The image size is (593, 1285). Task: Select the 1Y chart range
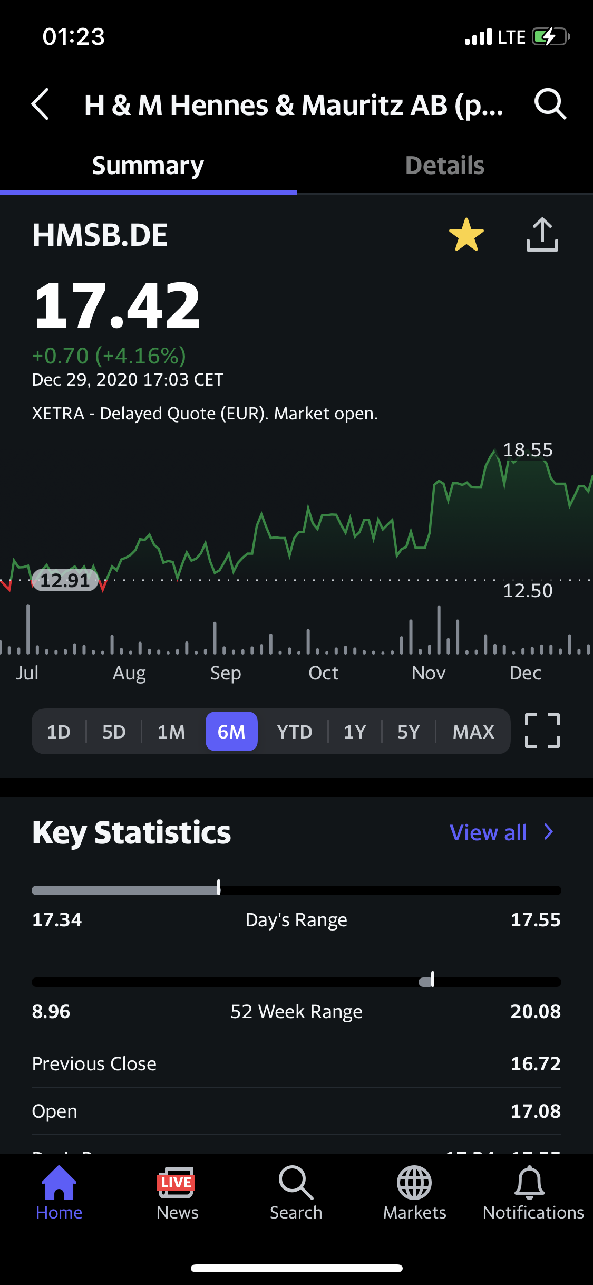[x=355, y=732]
